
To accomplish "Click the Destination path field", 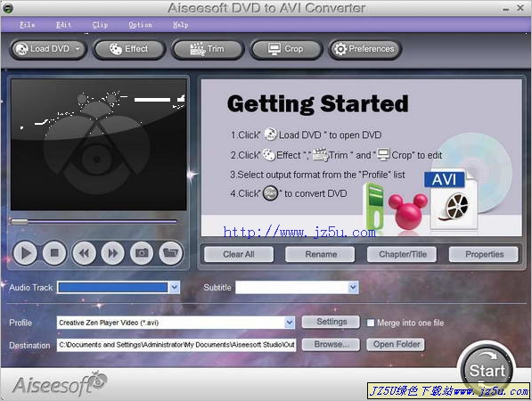I will tap(176, 345).
